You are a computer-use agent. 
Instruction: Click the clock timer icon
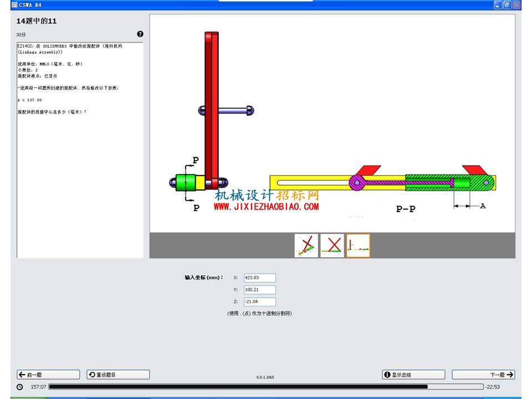point(20,387)
